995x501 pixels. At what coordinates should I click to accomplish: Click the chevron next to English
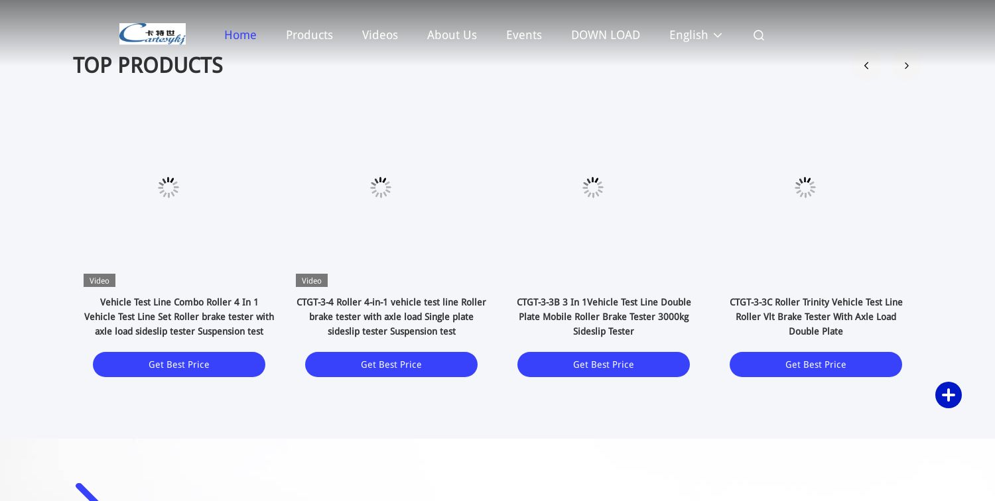(718, 36)
